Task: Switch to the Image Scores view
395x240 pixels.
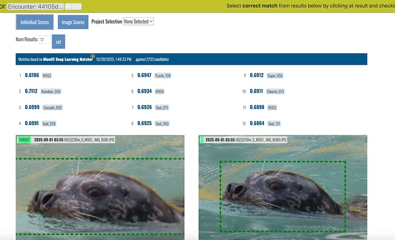Action: (73, 22)
